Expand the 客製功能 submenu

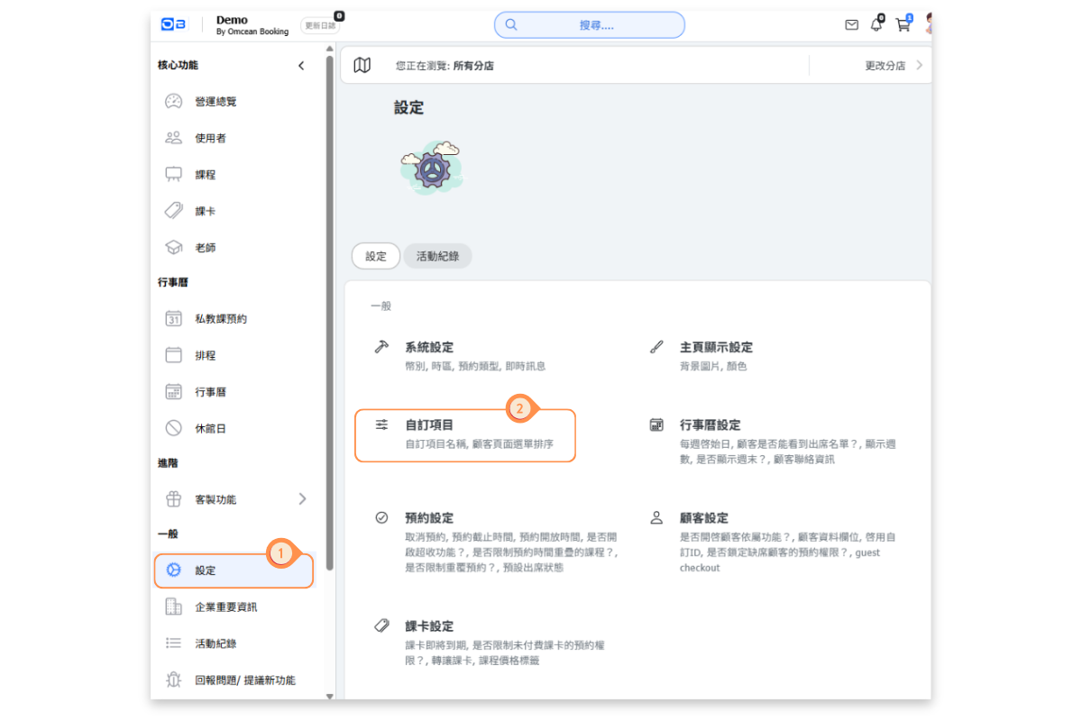302,499
